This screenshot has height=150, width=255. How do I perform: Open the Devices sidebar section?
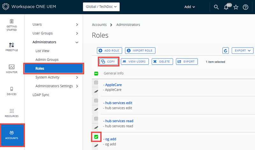11,91
